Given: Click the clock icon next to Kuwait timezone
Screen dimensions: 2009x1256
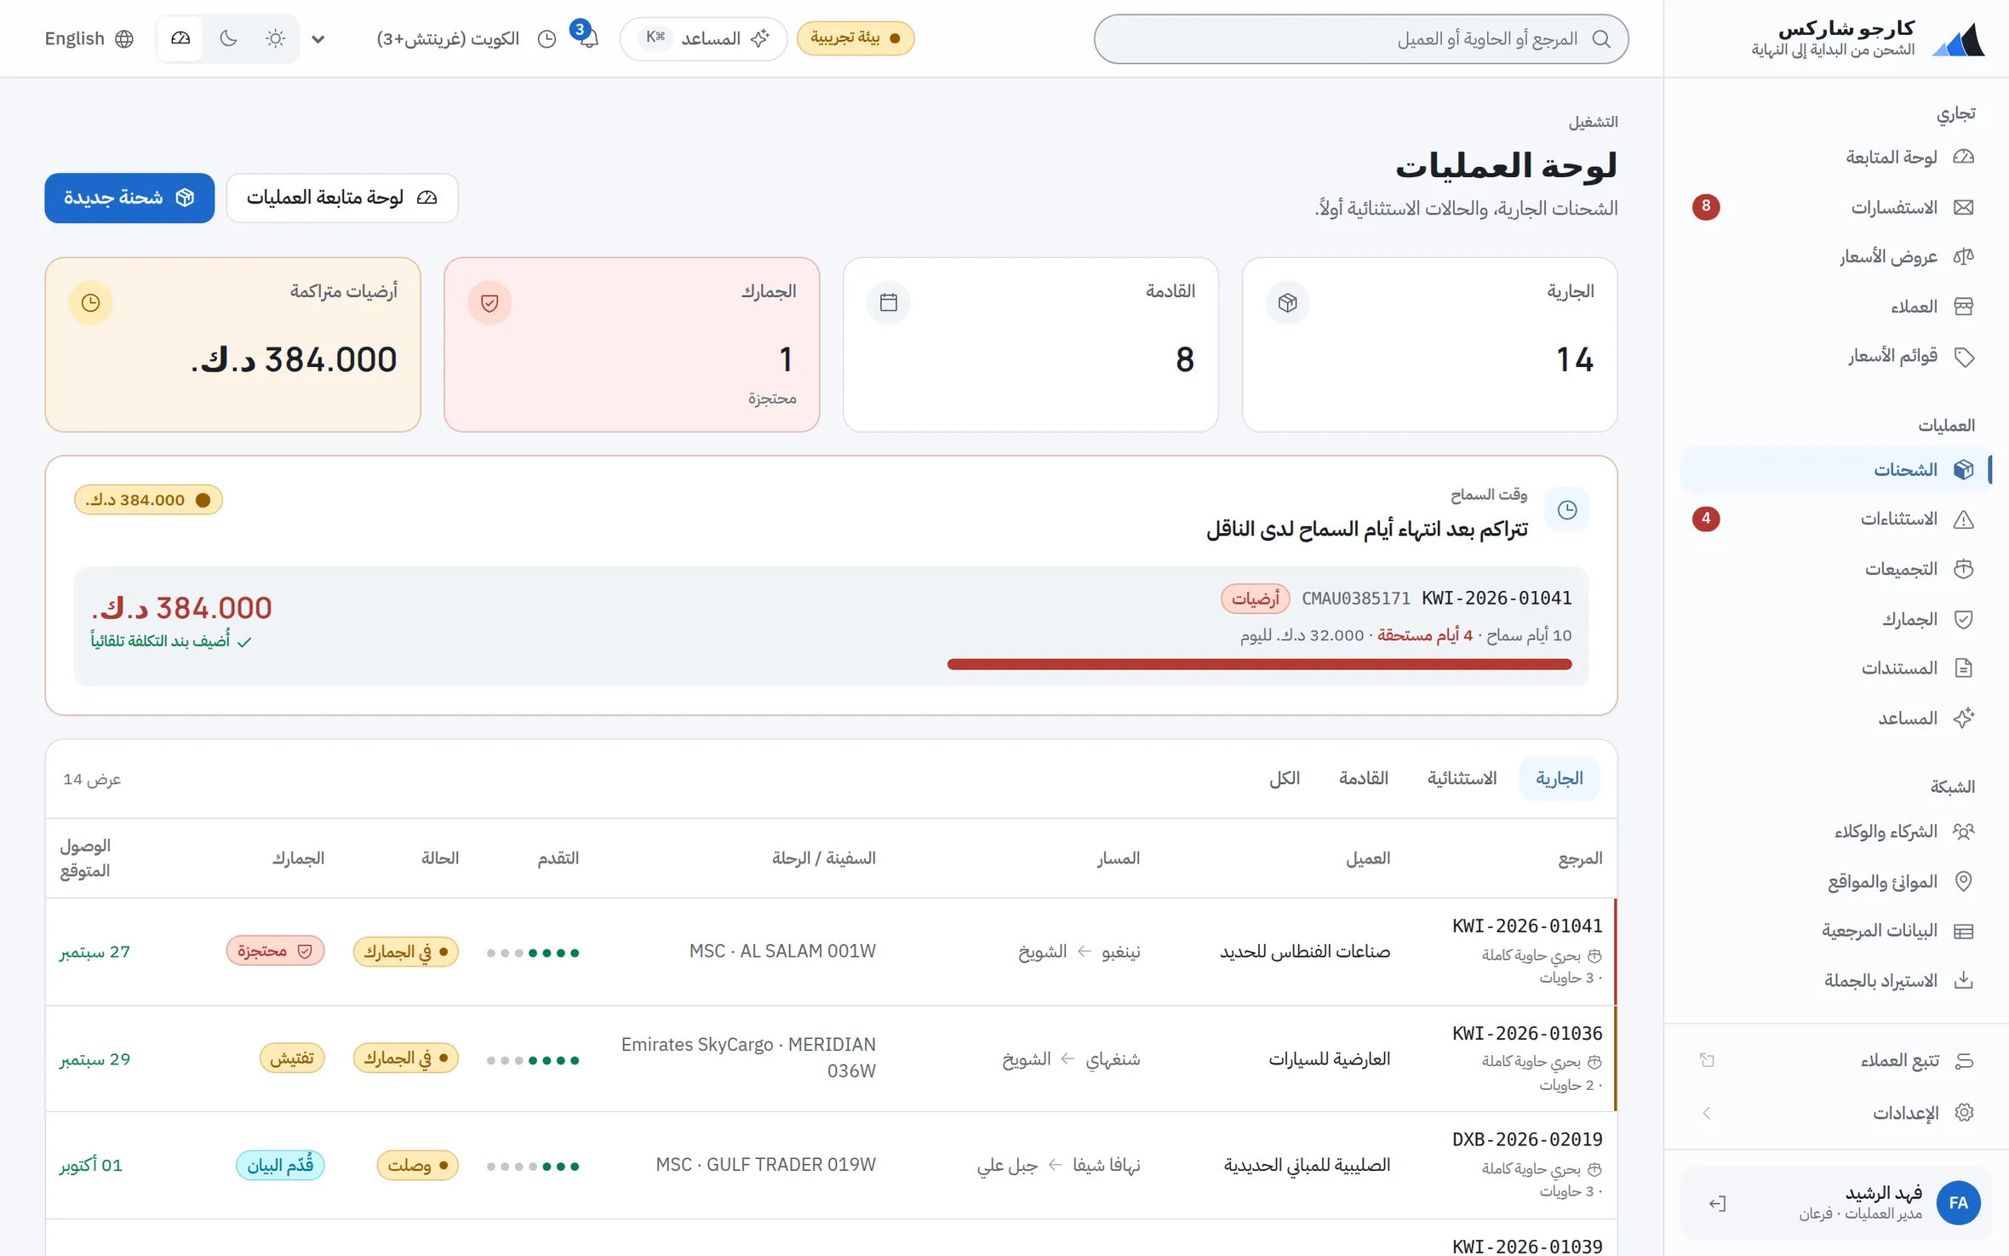Looking at the screenshot, I should tap(547, 39).
